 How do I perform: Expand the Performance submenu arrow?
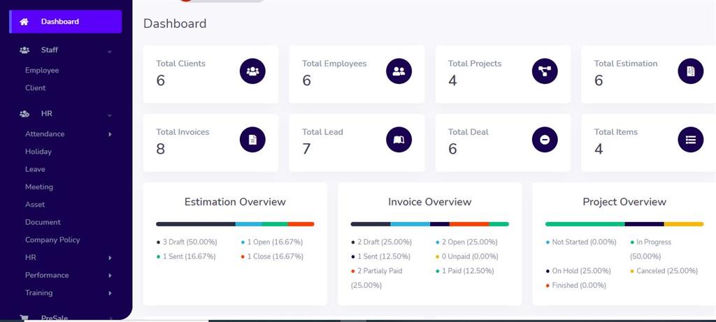click(x=110, y=275)
